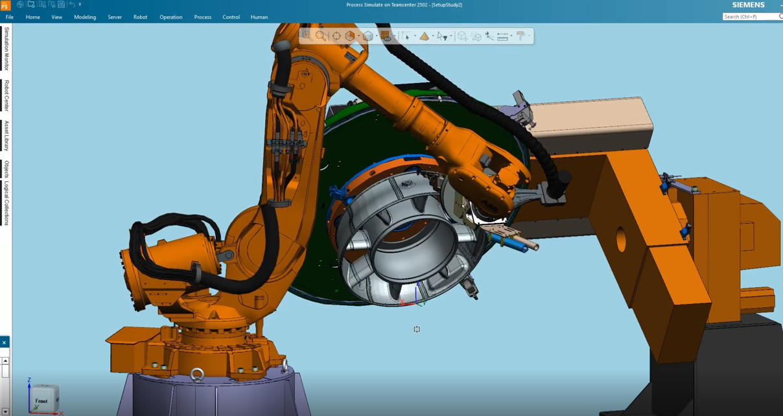Open the dropdown next to the wireframe cube icon
This screenshot has height=416, width=783.
[x=377, y=37]
